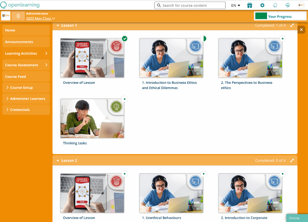Image resolution: width=308 pixels, height=222 pixels.
Task: Toggle completion on Perspectives to Business ethics
Action: coord(283,38)
